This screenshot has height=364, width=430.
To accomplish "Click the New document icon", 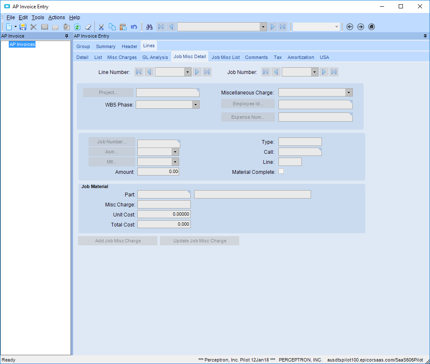I will click(9, 27).
